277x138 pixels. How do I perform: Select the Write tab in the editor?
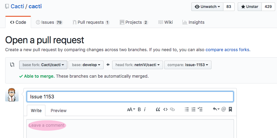coord(36,111)
